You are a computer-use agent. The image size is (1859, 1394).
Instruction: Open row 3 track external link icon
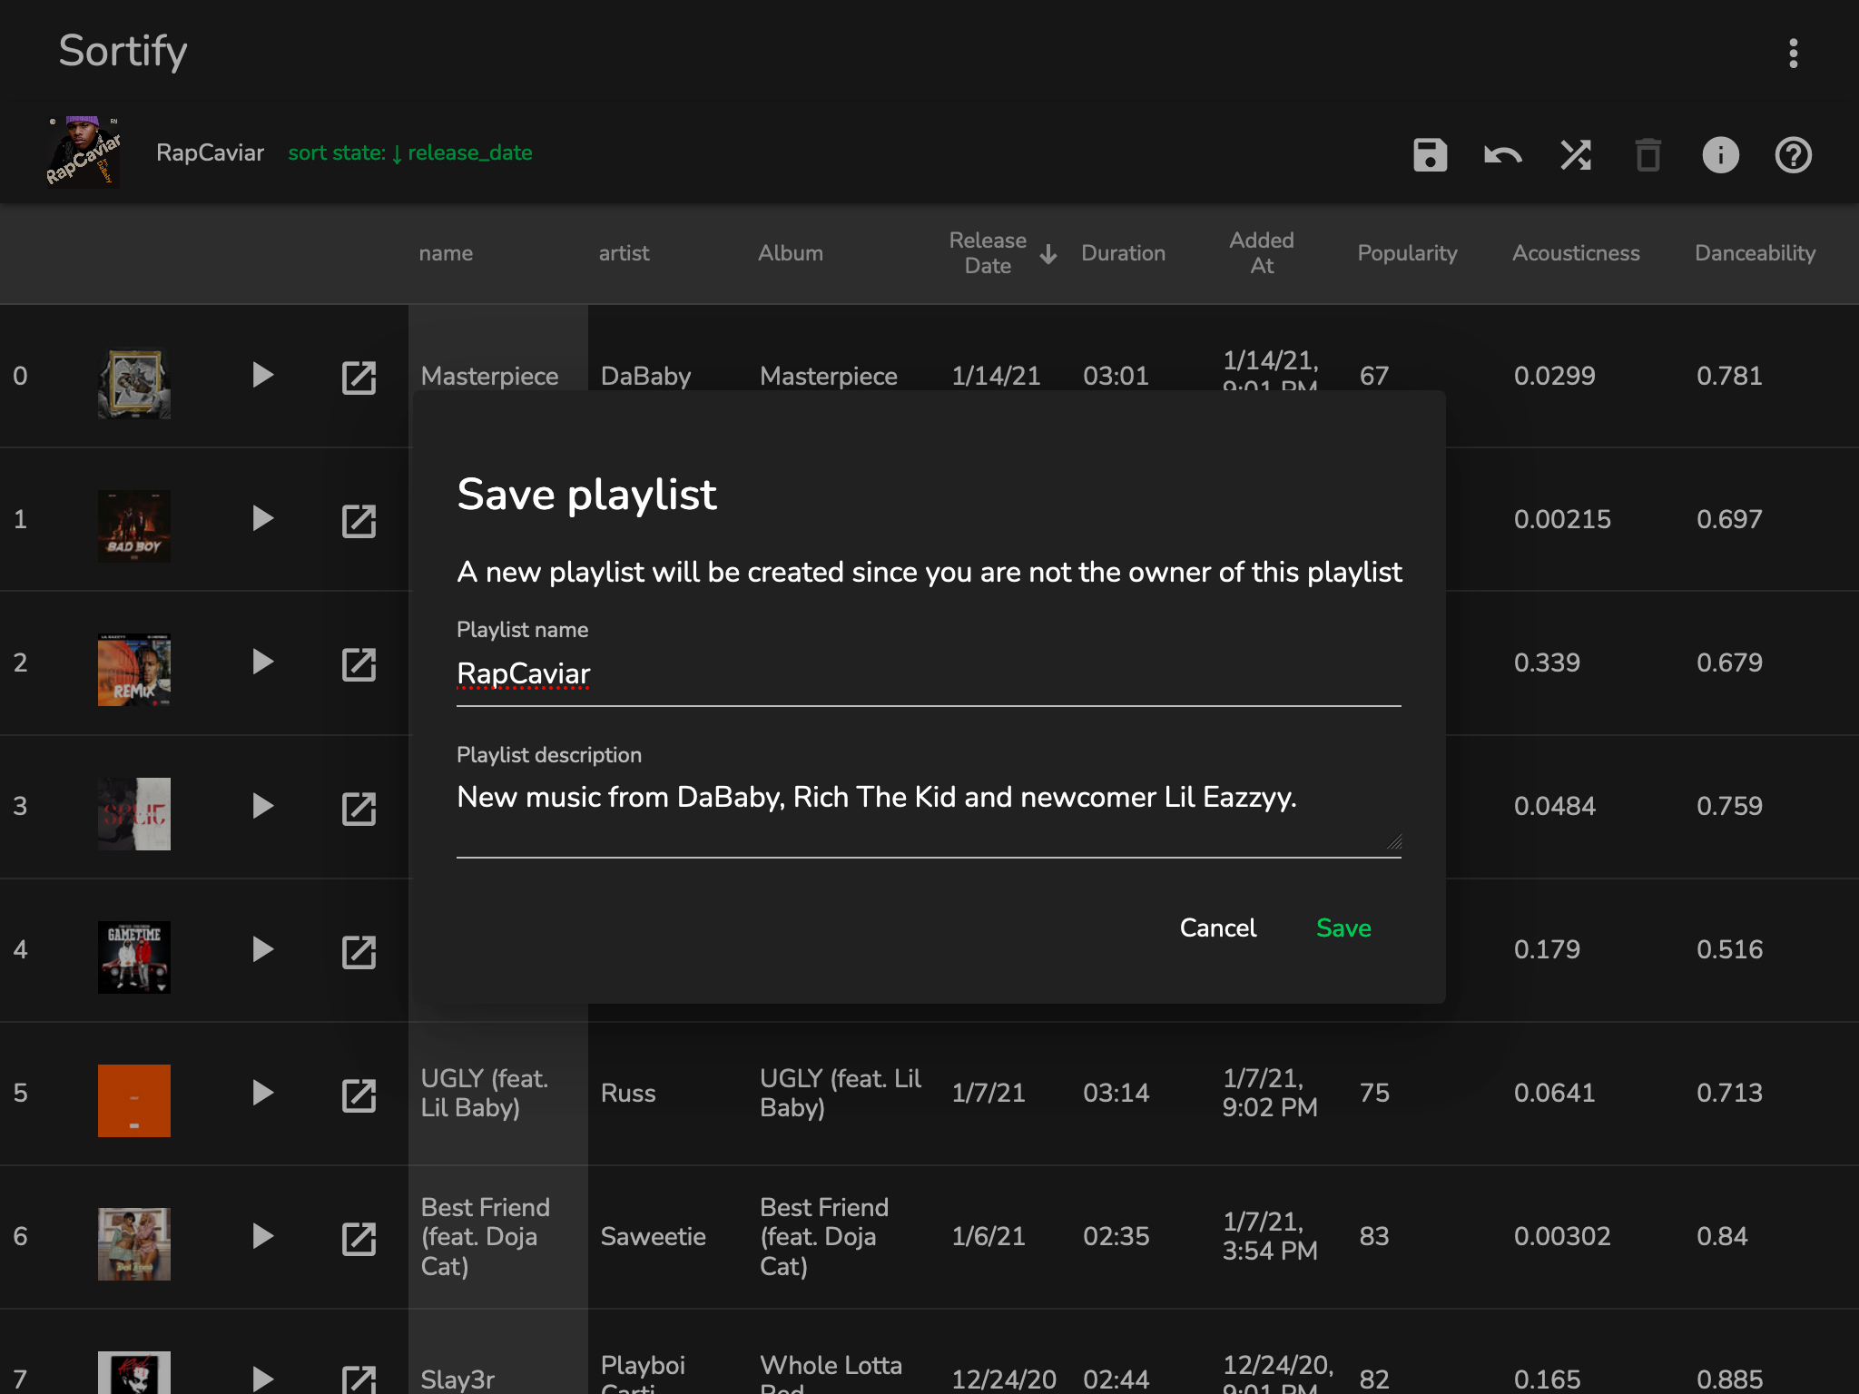click(x=359, y=808)
